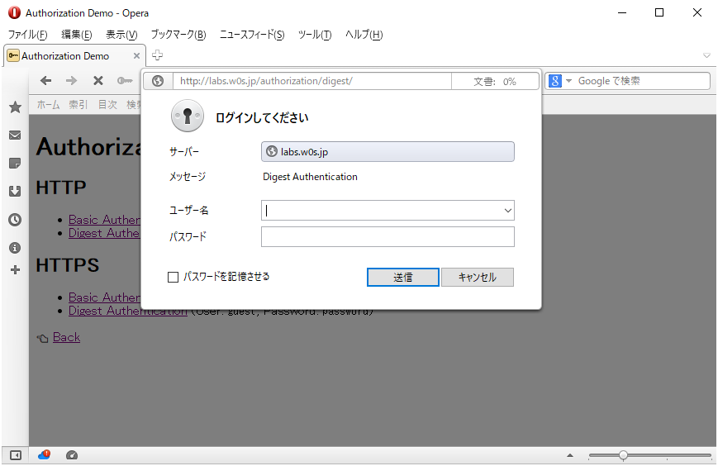Screen dimensions: 718x466
Task: Enable the パスワードを記憶させる checkbox
Action: [x=173, y=278]
